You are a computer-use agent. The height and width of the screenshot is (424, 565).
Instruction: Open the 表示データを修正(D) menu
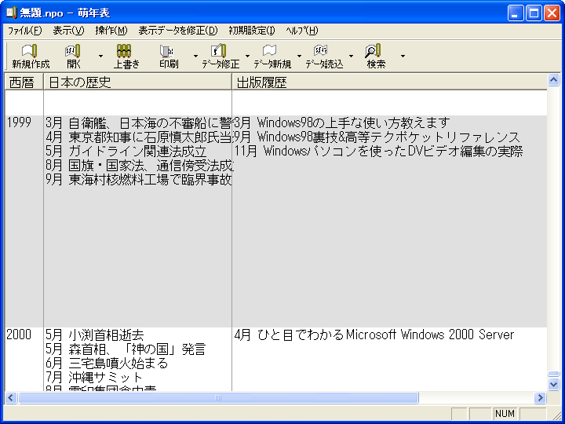click(178, 31)
